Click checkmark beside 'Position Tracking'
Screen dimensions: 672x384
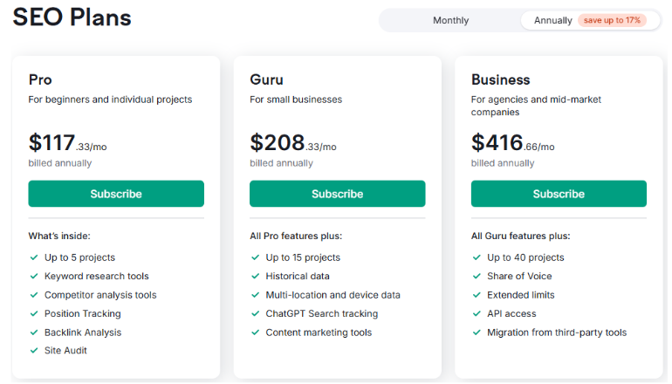point(34,313)
